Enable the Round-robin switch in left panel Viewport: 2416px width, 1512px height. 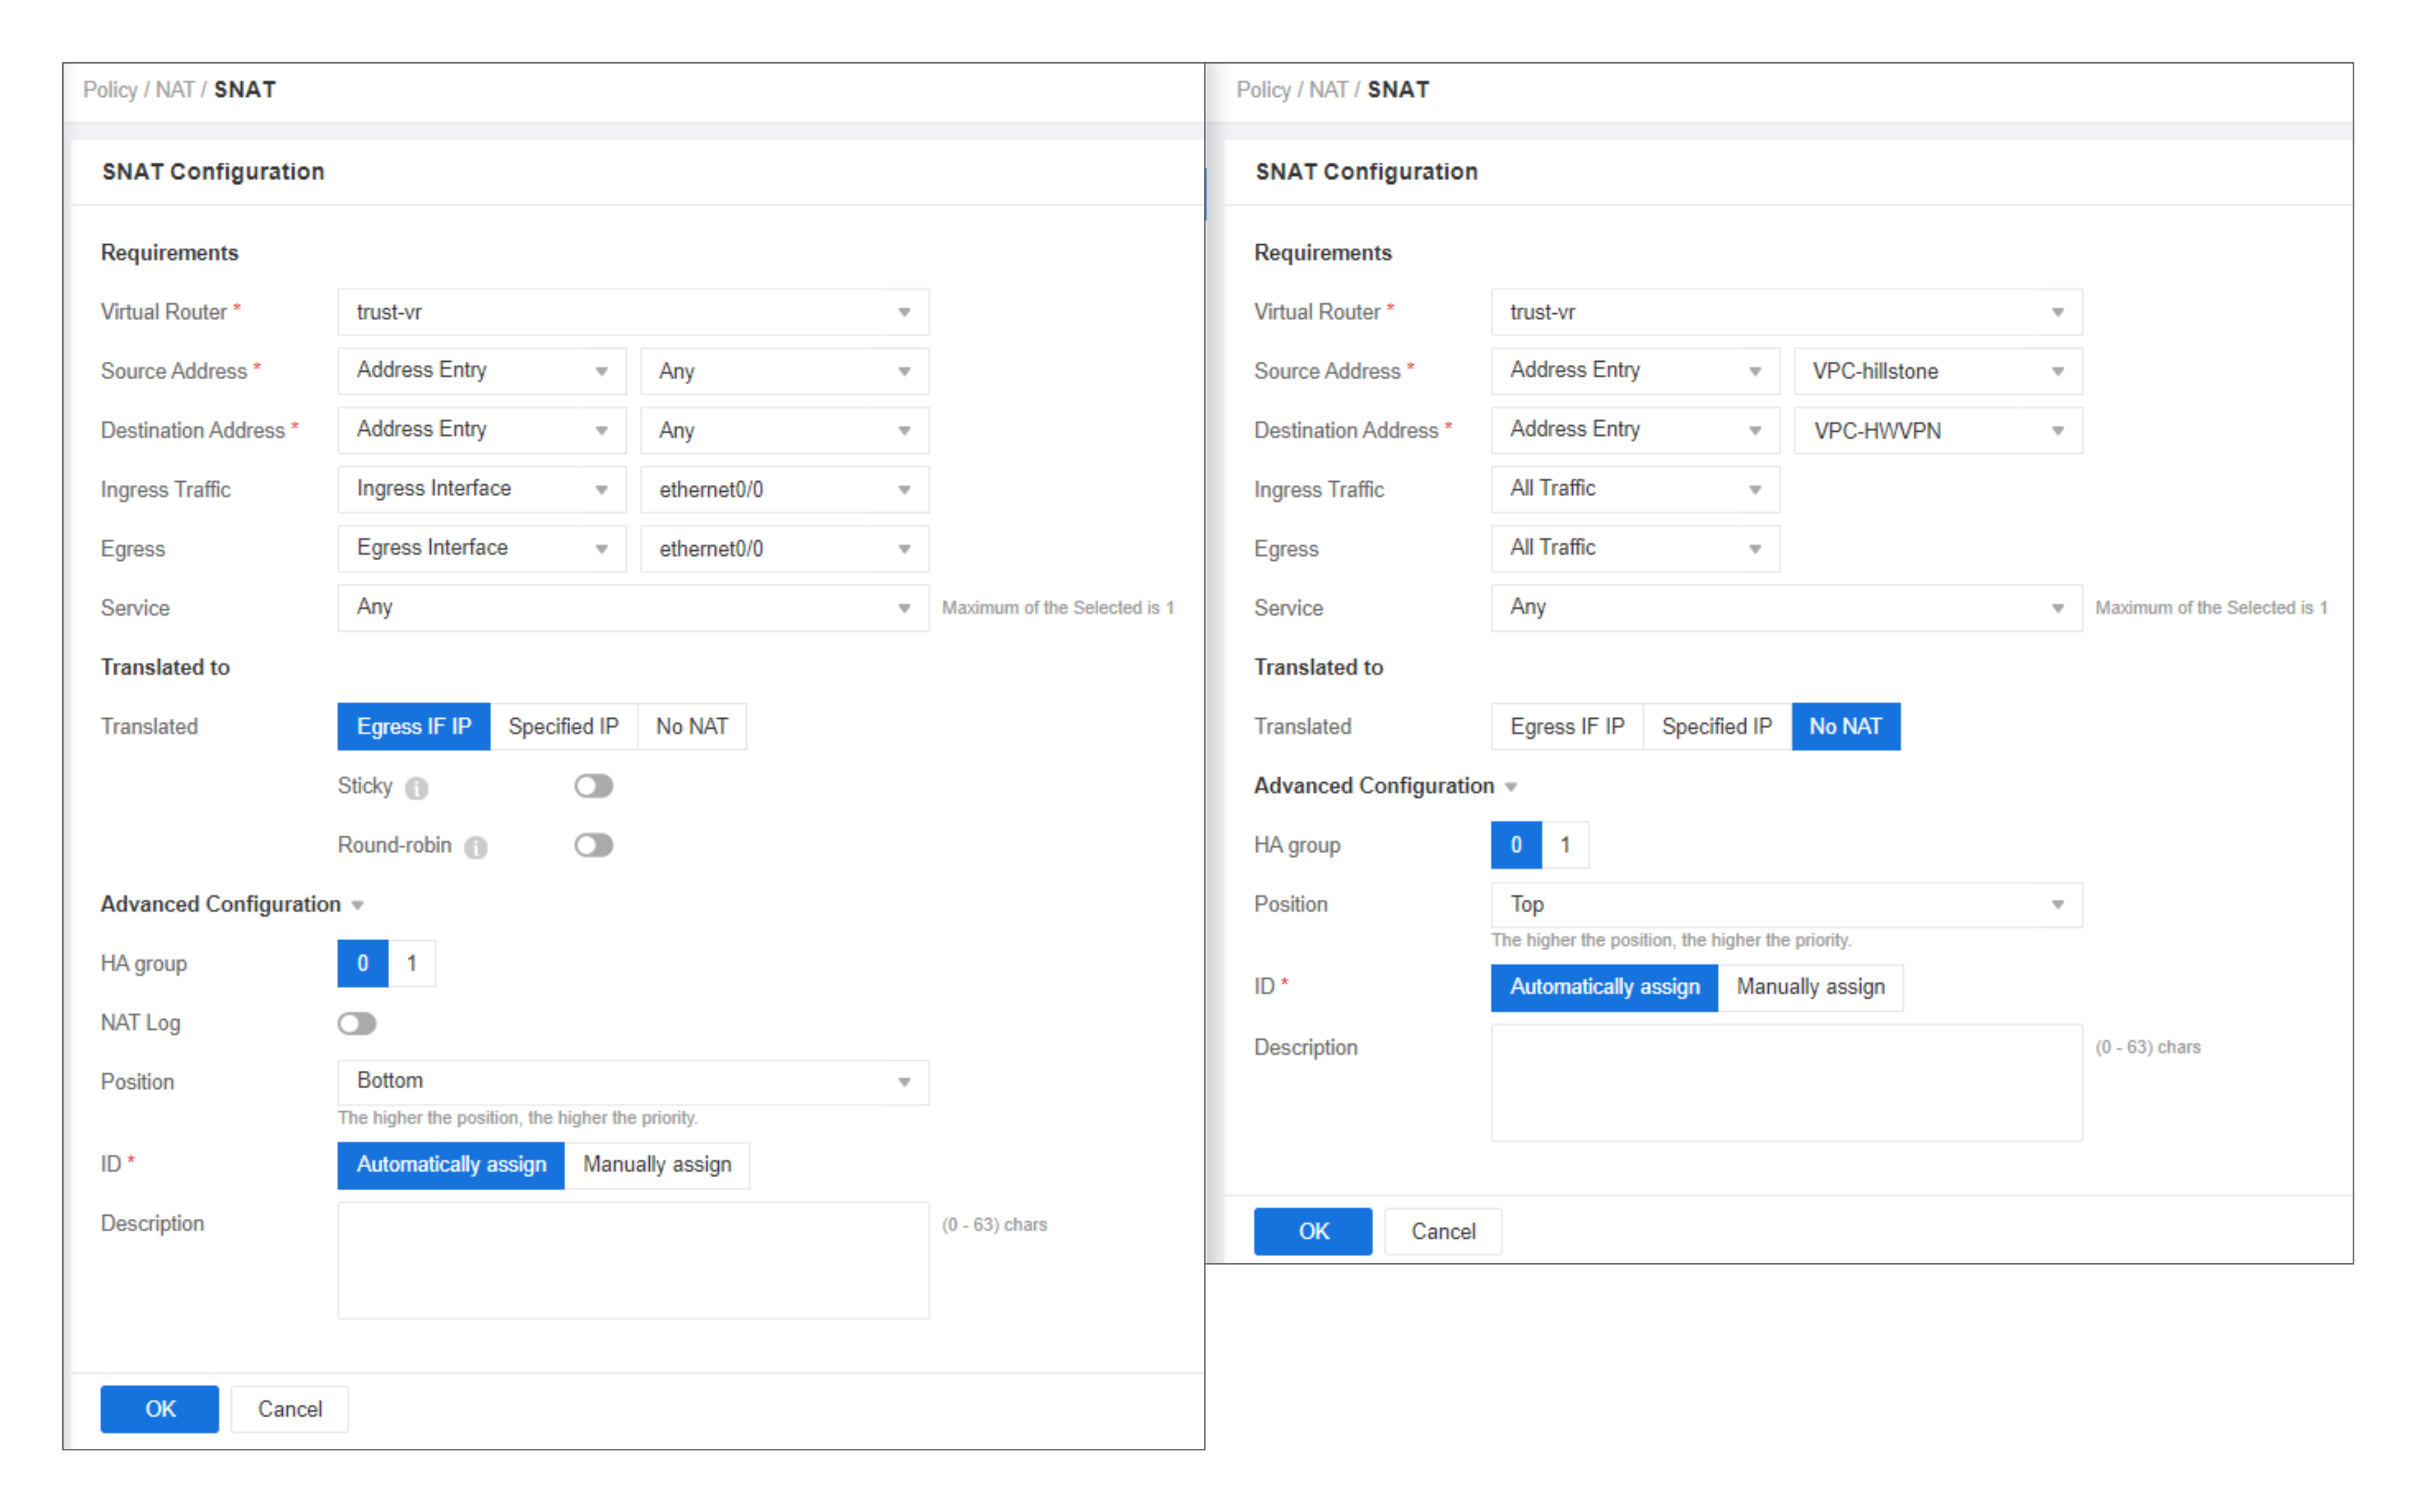click(593, 845)
